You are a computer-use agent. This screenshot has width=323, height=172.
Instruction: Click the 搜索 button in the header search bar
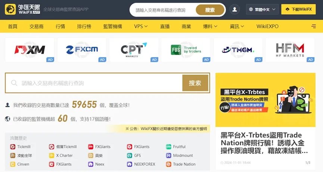click(210, 10)
